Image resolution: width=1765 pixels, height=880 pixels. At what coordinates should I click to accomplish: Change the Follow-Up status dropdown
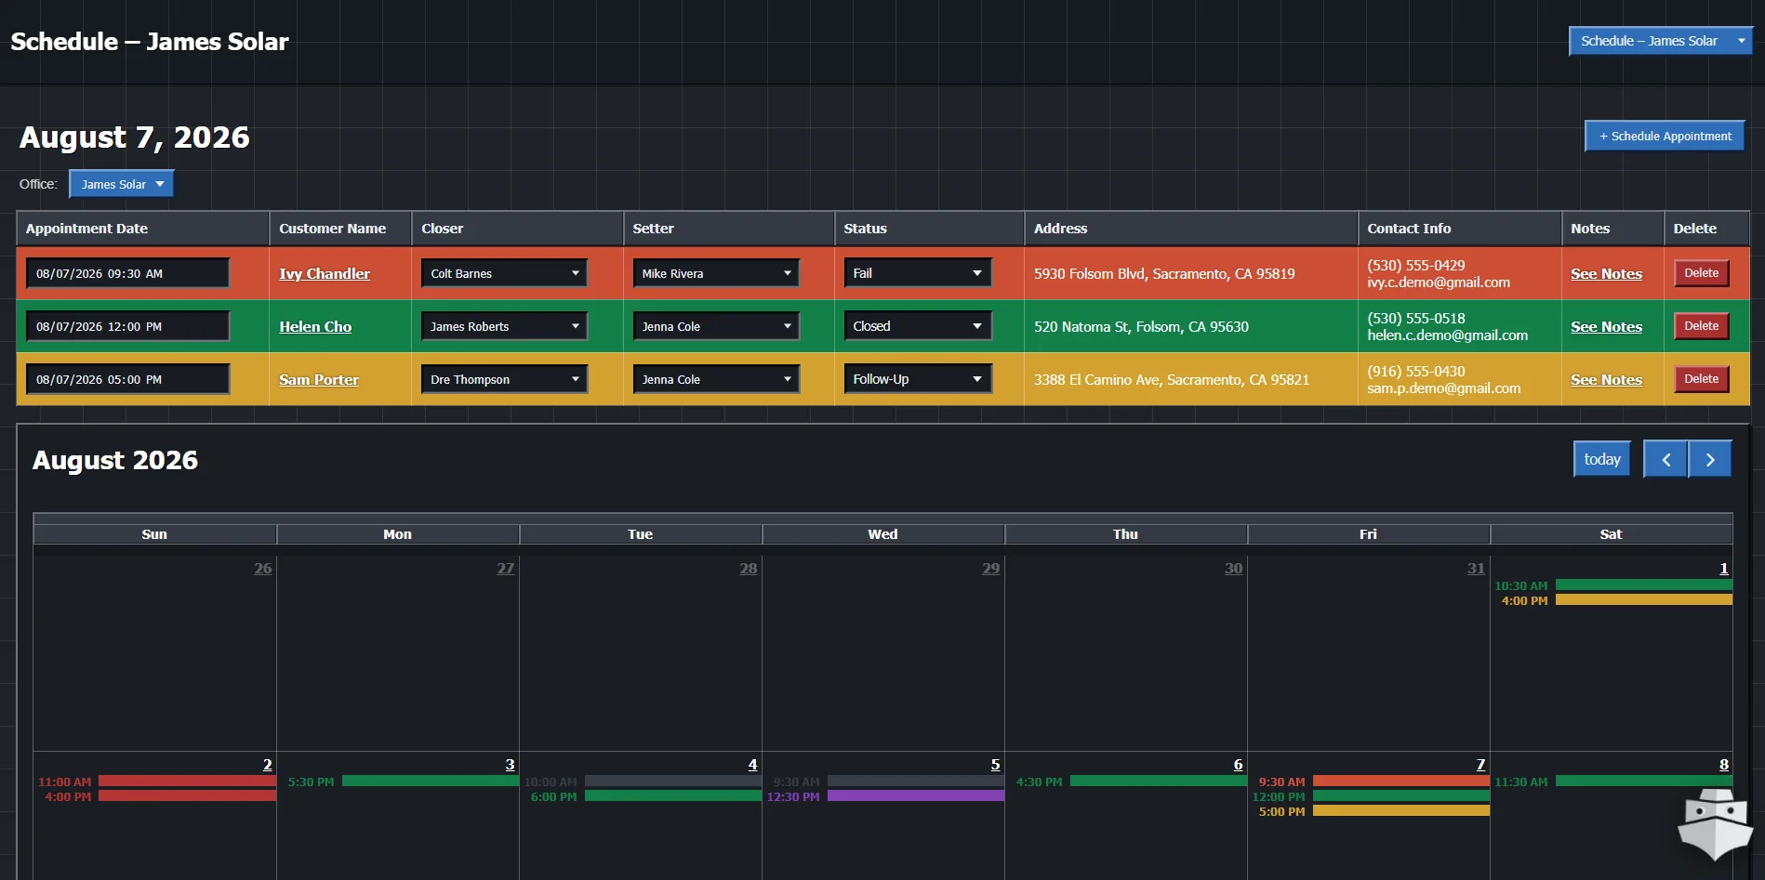(918, 379)
